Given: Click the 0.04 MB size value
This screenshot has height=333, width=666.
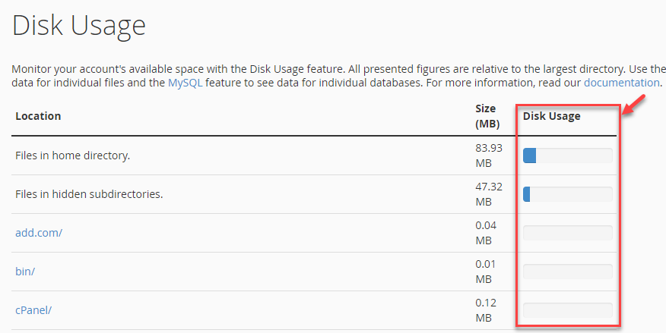Looking at the screenshot, I should [486, 233].
